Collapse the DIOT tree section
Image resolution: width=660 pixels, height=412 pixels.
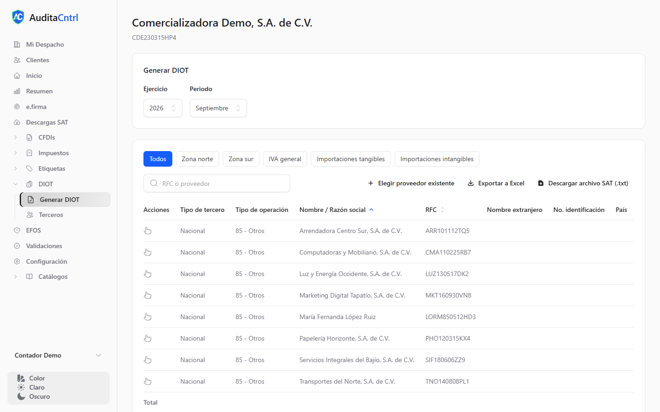(x=16, y=184)
